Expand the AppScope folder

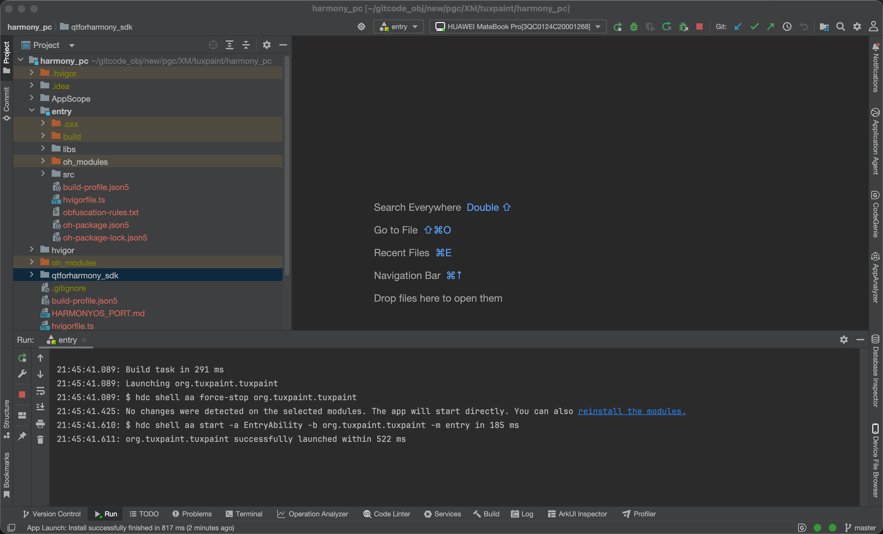pos(32,98)
